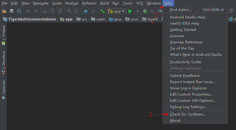Select Find Action... in Help menu

pos(195,10)
